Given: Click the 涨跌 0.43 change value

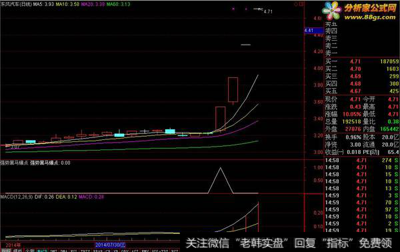Looking at the screenshot, I should tap(355, 107).
